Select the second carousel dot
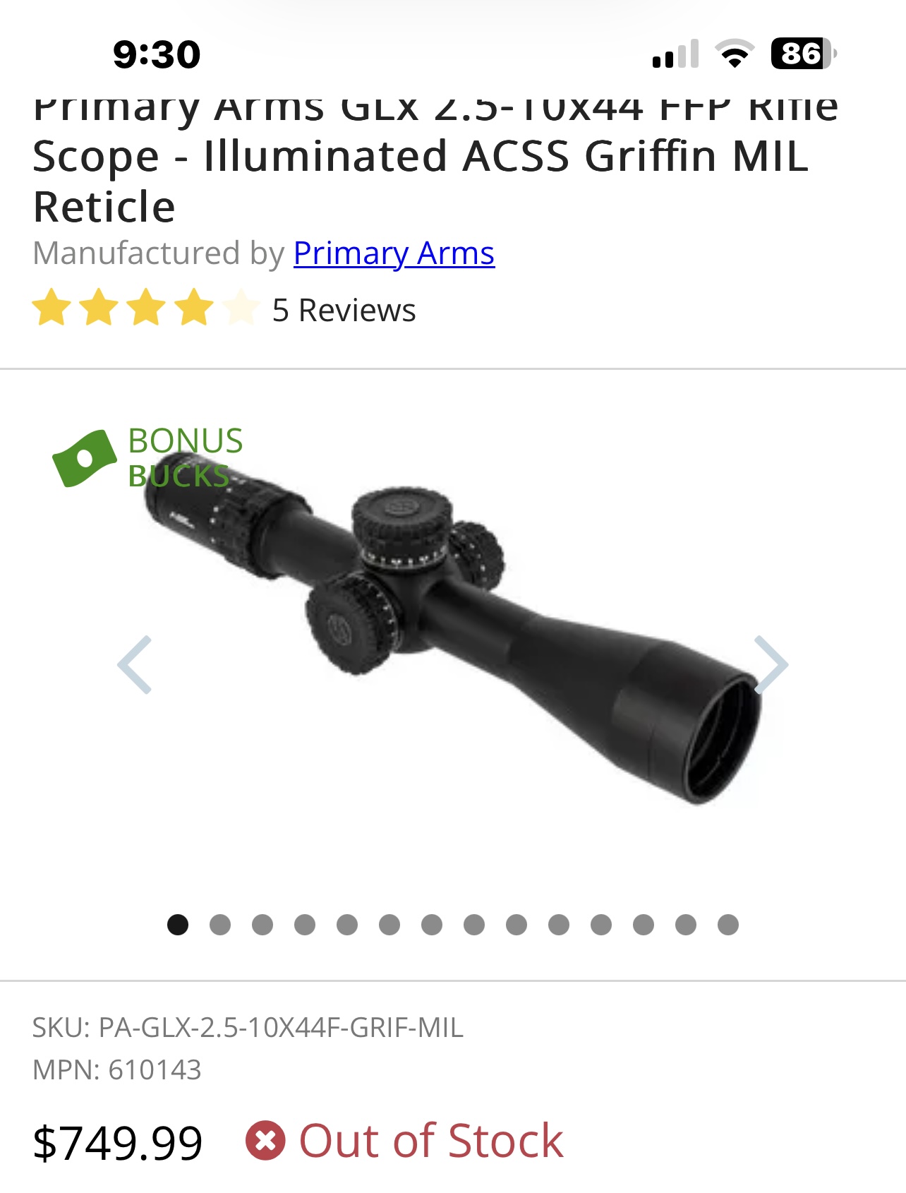Screen dimensions: 906x1193 tap(220, 925)
